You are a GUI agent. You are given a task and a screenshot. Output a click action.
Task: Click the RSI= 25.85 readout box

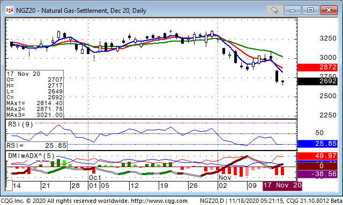pyautogui.click(x=36, y=146)
